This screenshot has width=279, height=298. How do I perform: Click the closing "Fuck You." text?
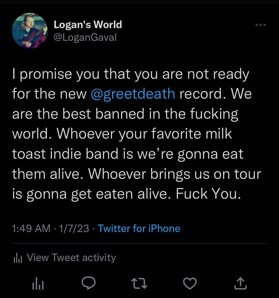[208, 194]
